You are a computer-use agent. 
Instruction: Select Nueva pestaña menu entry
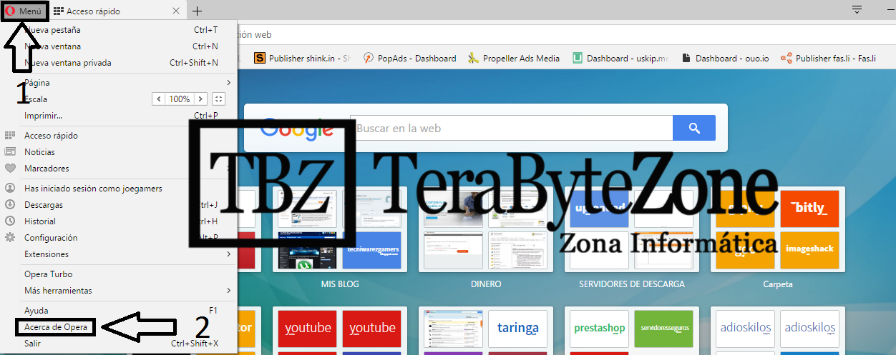click(120, 30)
